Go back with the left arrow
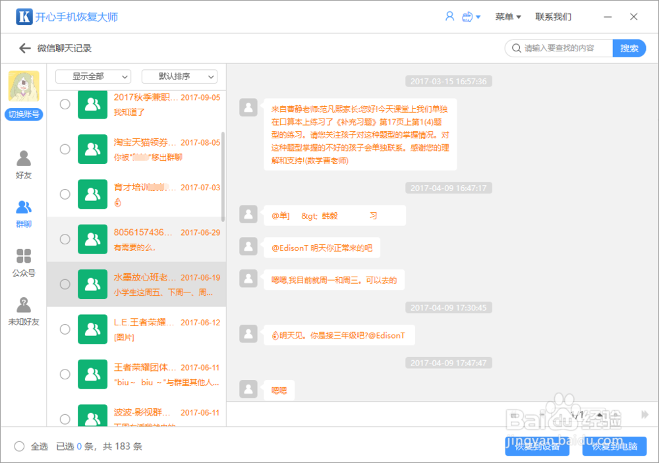659x463 pixels. [25, 48]
